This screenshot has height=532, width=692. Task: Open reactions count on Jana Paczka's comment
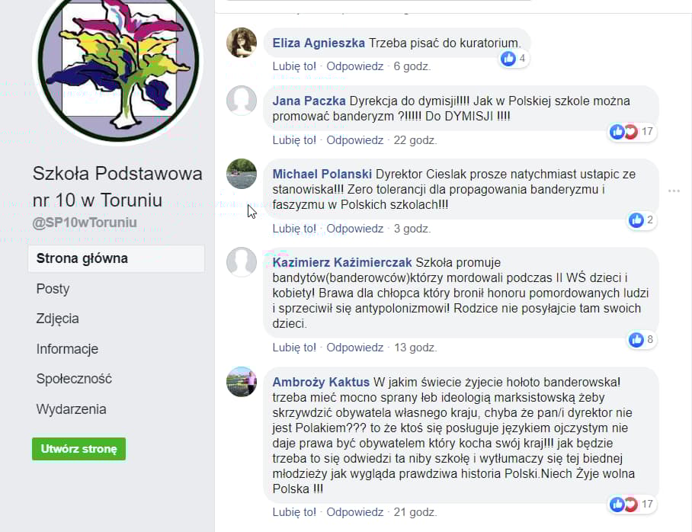(x=633, y=132)
